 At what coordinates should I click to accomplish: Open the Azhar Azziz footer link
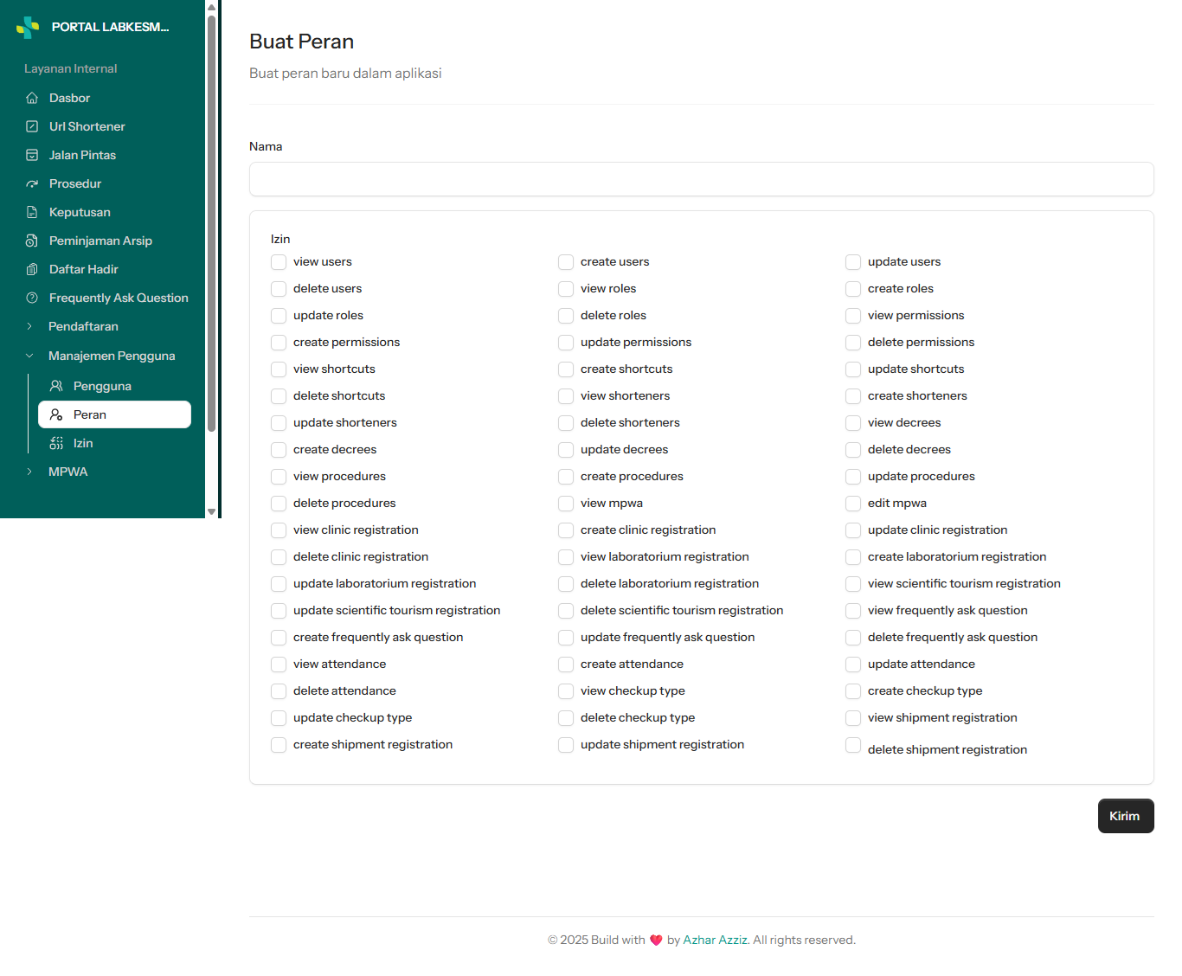[x=716, y=941]
